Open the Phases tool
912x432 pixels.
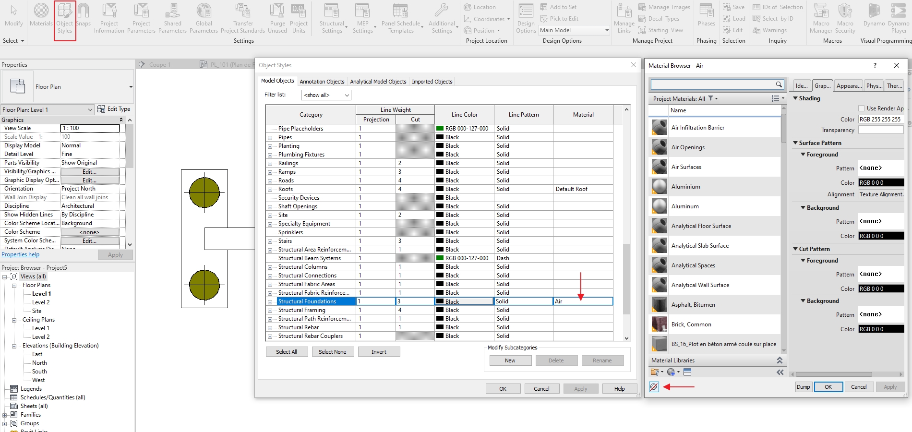(706, 17)
